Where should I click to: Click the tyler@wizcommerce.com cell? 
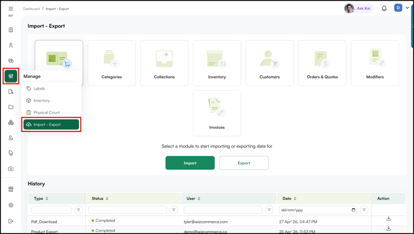(x=206, y=222)
